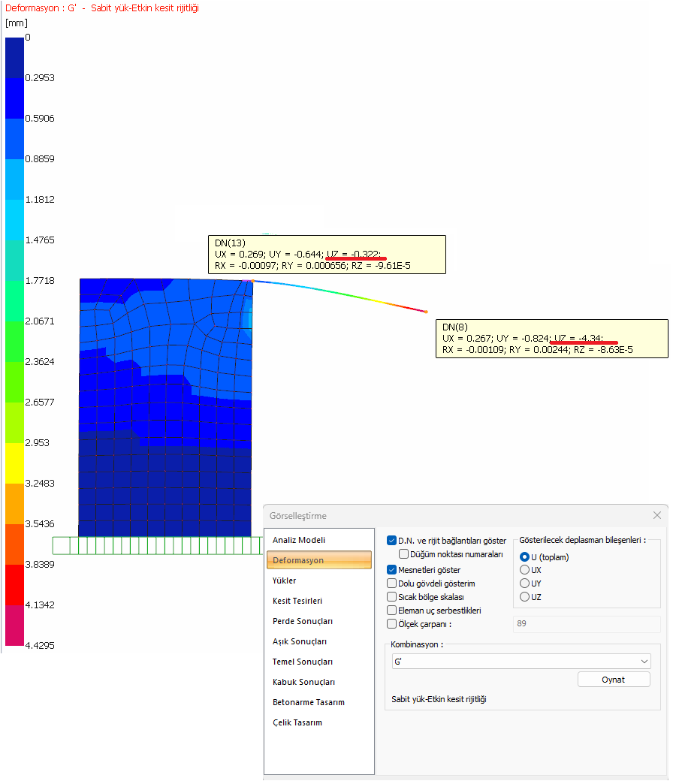Switch to Kesit Tesirleri section
The width and height of the screenshot is (673, 781).
pyautogui.click(x=297, y=601)
